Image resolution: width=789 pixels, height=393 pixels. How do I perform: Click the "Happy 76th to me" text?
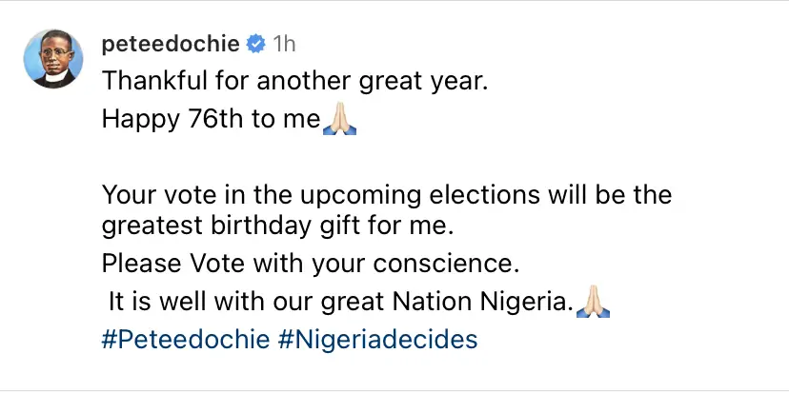pos(212,123)
